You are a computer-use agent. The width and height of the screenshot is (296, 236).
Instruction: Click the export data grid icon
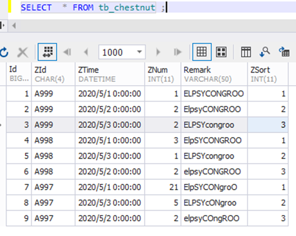284,52
